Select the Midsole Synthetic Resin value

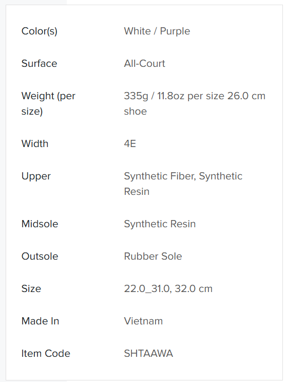(x=160, y=224)
